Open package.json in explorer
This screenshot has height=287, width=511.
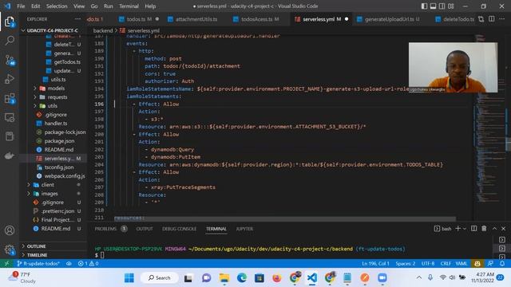click(x=59, y=141)
